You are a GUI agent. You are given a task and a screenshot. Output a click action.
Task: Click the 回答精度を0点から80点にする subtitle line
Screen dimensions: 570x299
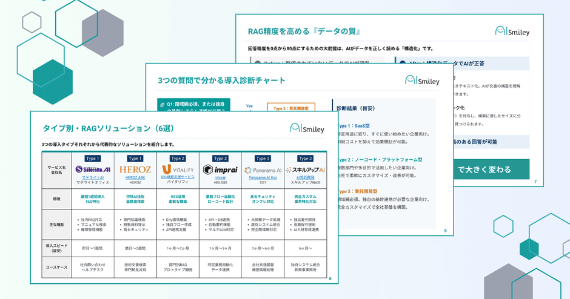pyautogui.click(x=341, y=48)
